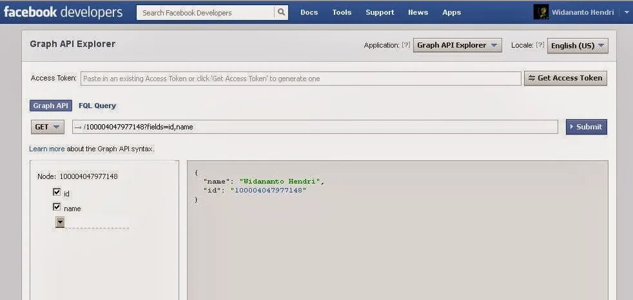Click the Application help [?] icon

pyautogui.click(x=406, y=45)
